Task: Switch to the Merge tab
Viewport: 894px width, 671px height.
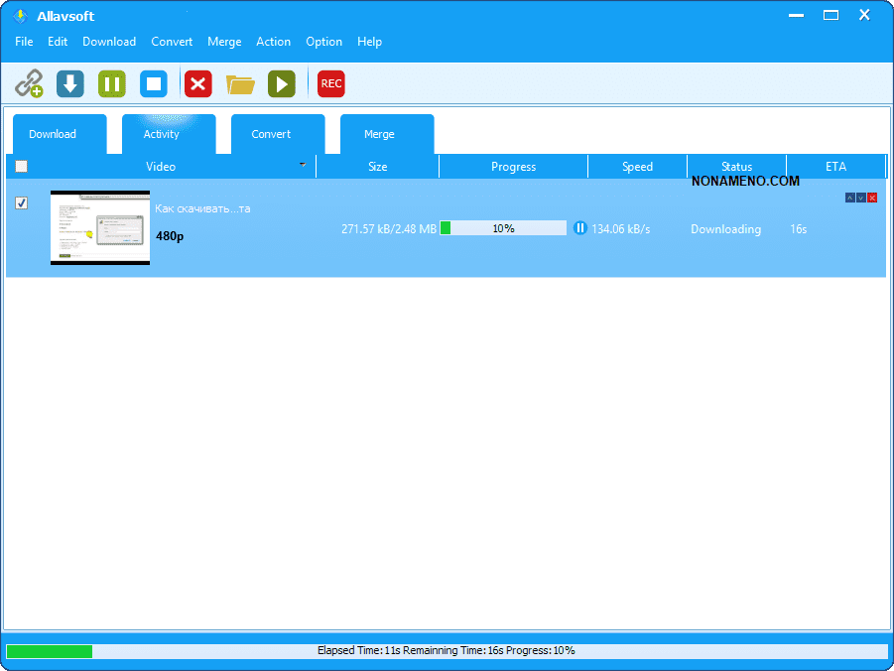Action: [379, 134]
